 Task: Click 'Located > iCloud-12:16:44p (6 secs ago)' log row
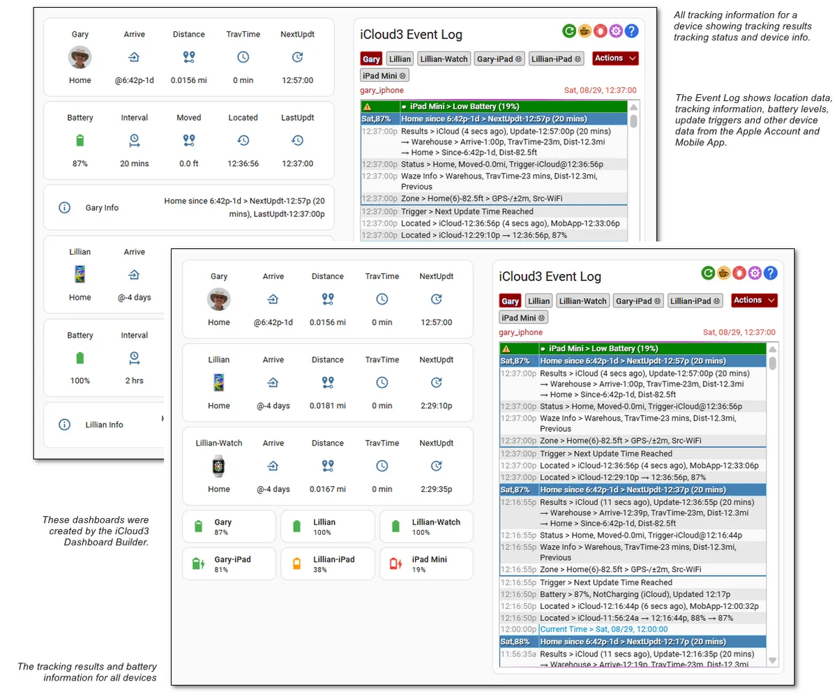633,606
